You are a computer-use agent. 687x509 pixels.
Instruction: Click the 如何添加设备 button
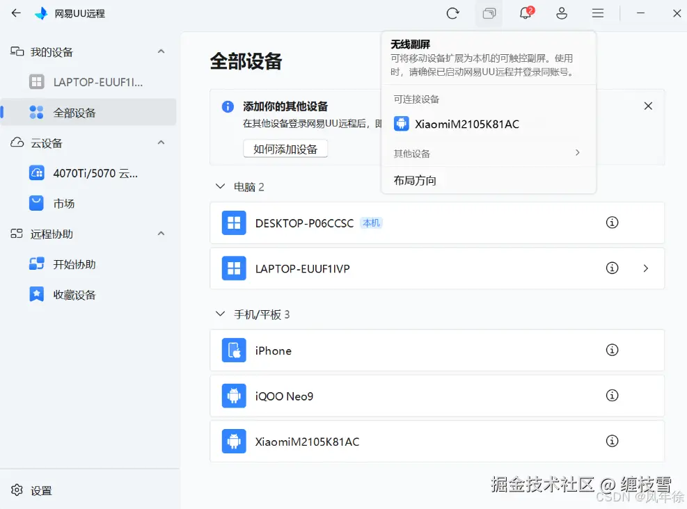(x=285, y=149)
